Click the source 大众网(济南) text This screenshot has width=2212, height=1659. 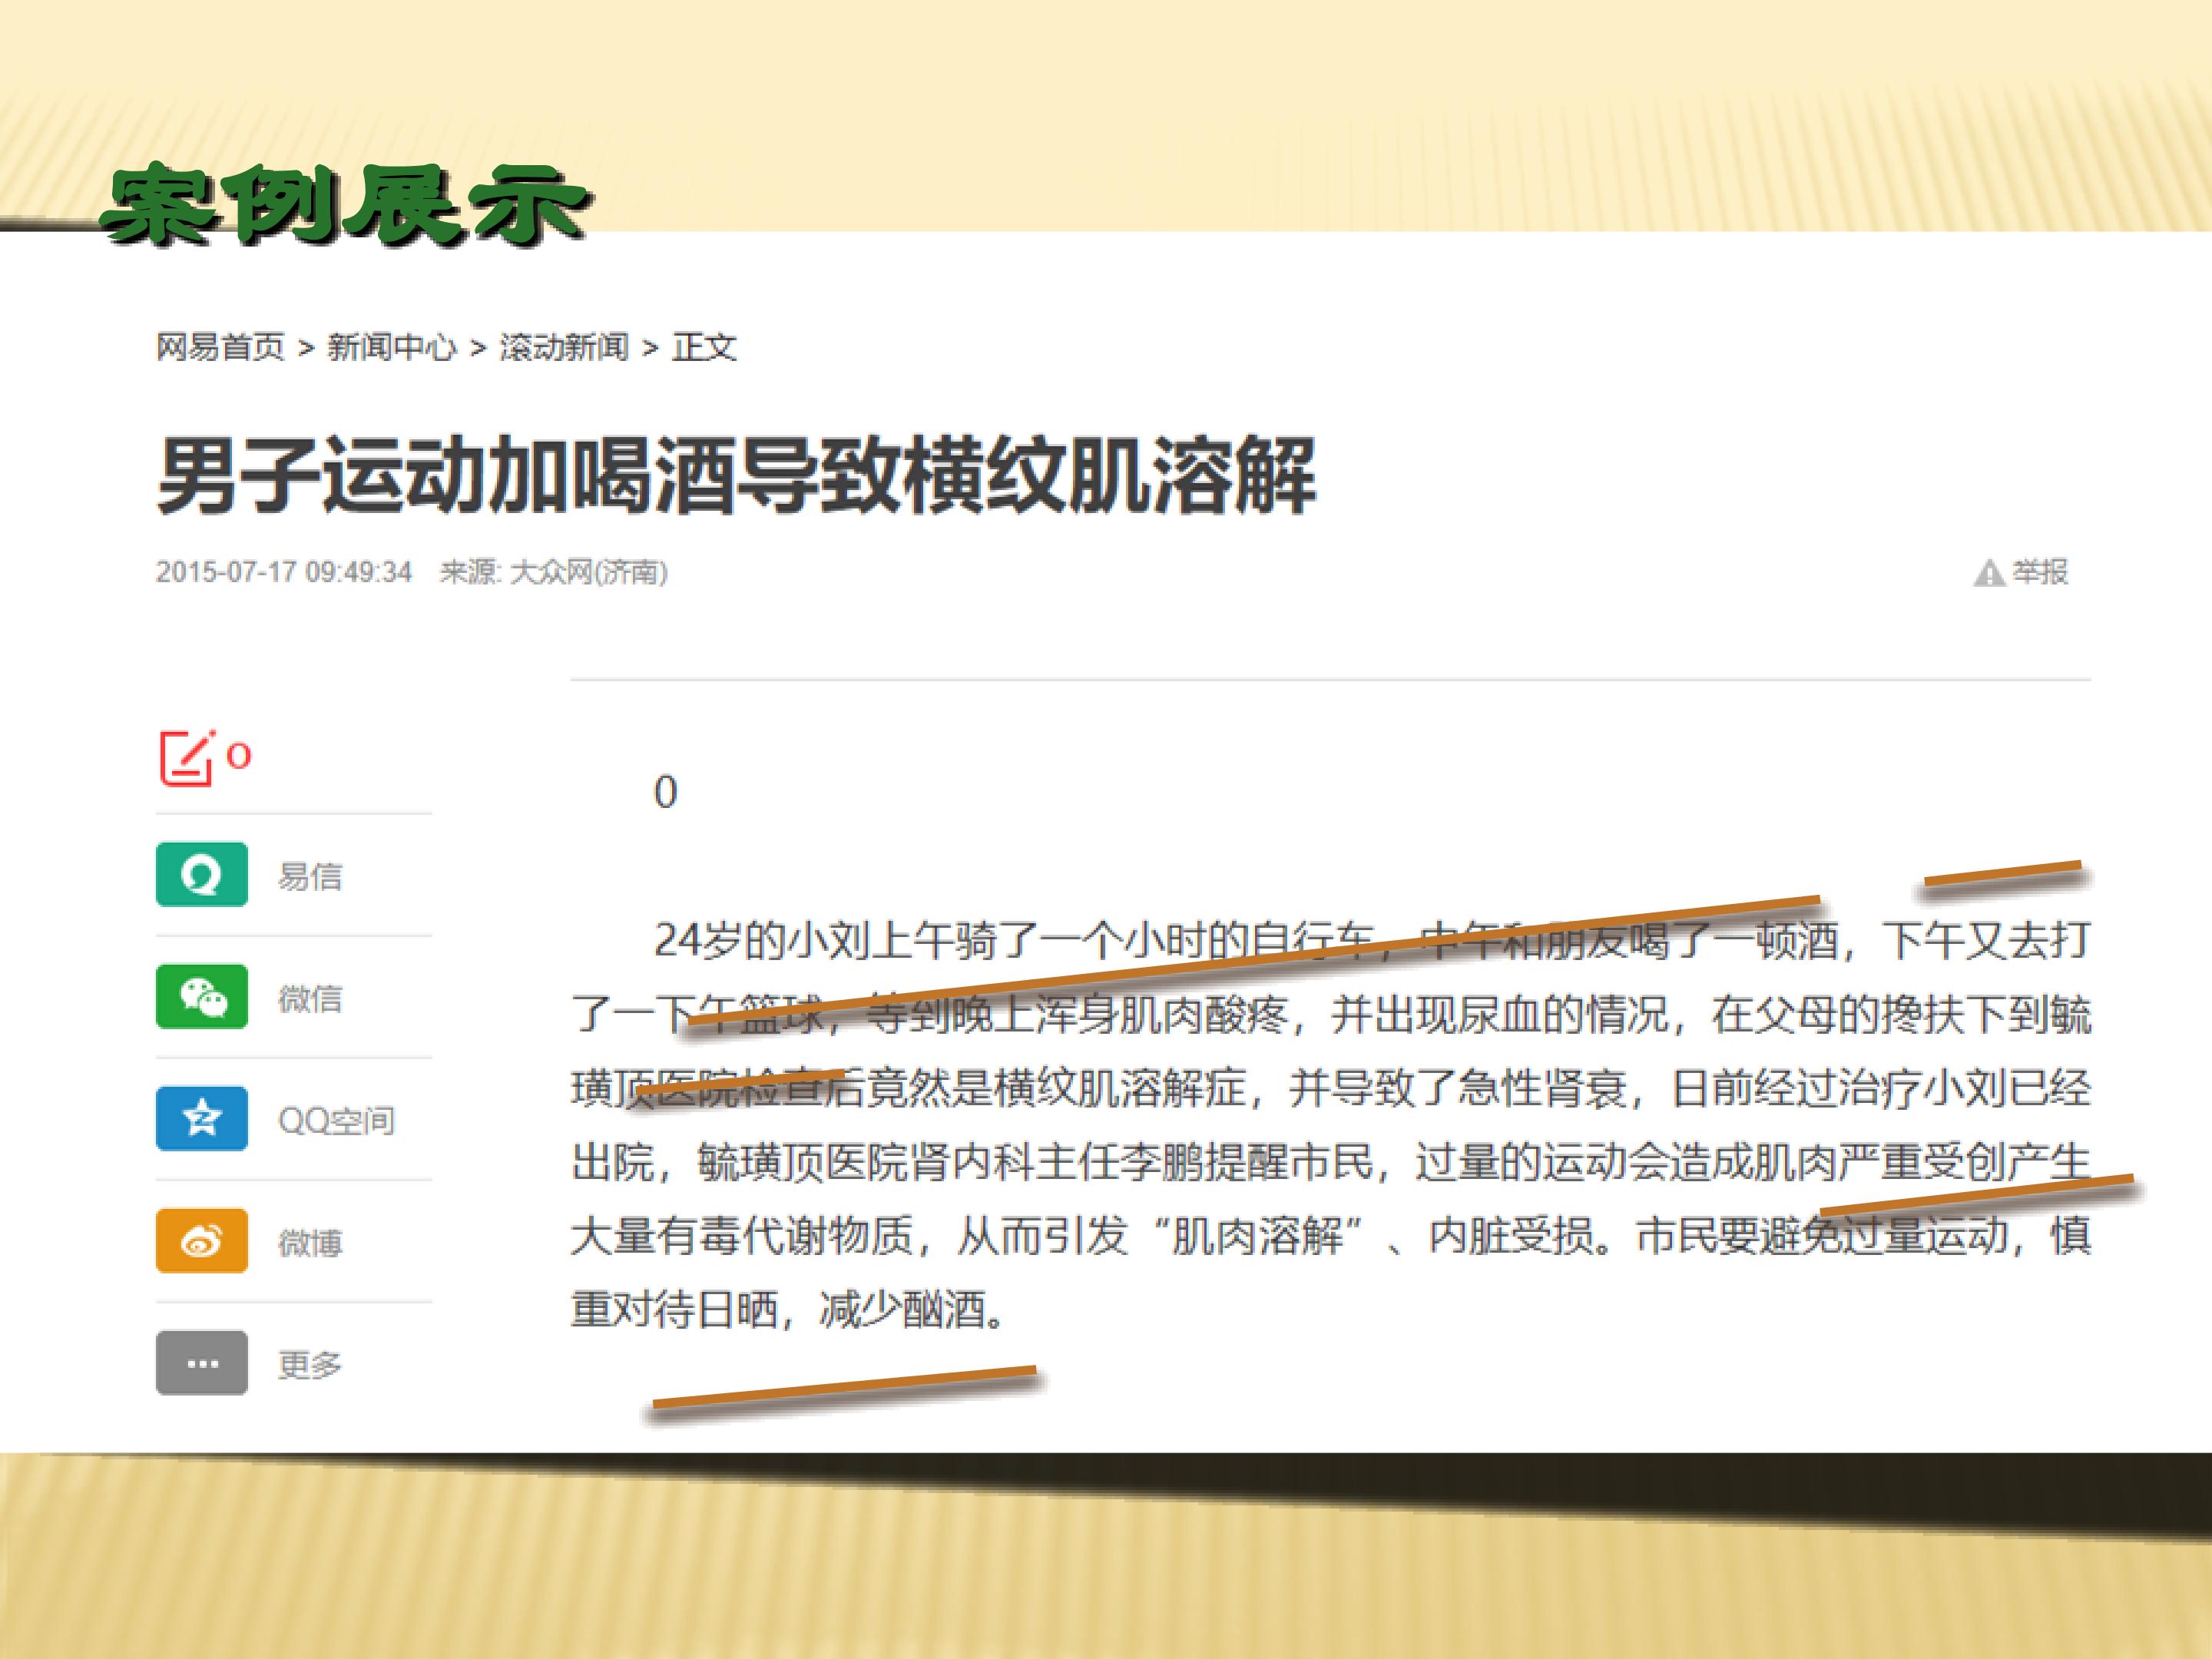pyautogui.click(x=588, y=572)
